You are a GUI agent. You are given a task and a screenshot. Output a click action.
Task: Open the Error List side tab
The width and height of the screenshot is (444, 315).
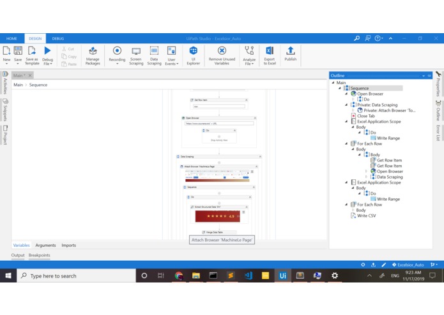pyautogui.click(x=438, y=133)
